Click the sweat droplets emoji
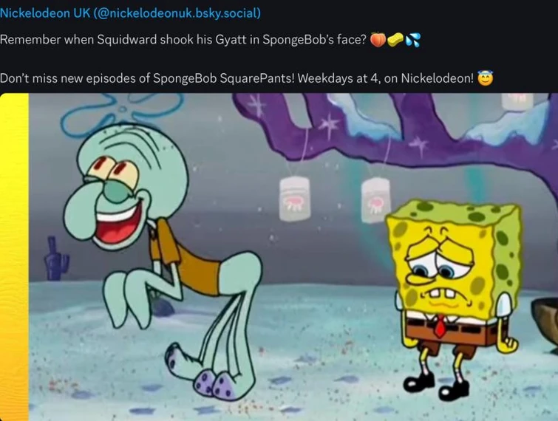The height and width of the screenshot is (421, 558). coord(412,40)
